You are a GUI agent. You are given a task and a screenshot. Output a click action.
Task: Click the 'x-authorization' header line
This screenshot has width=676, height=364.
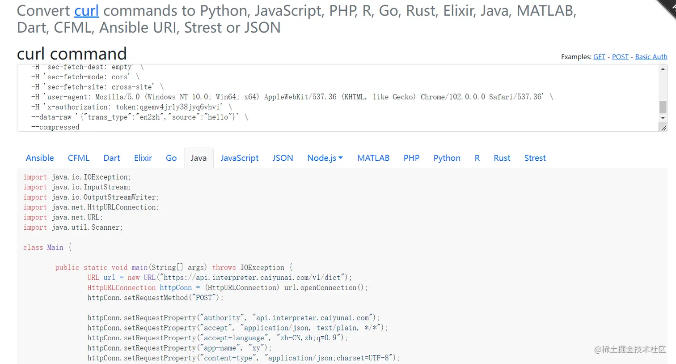coord(131,107)
